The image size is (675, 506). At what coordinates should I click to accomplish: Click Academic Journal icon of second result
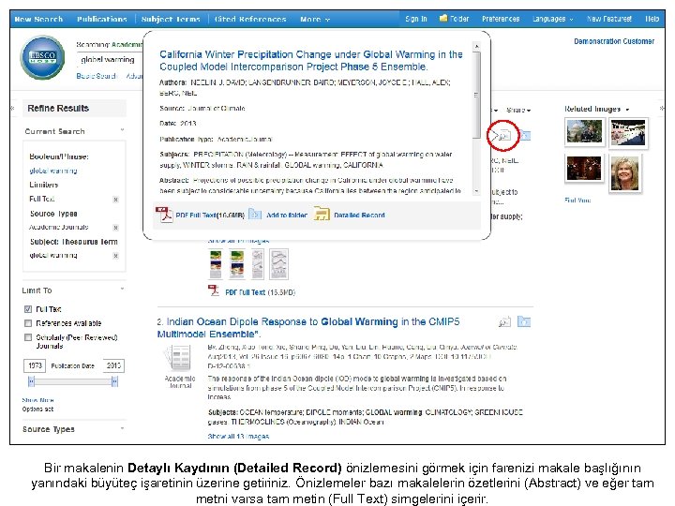pyautogui.click(x=179, y=358)
